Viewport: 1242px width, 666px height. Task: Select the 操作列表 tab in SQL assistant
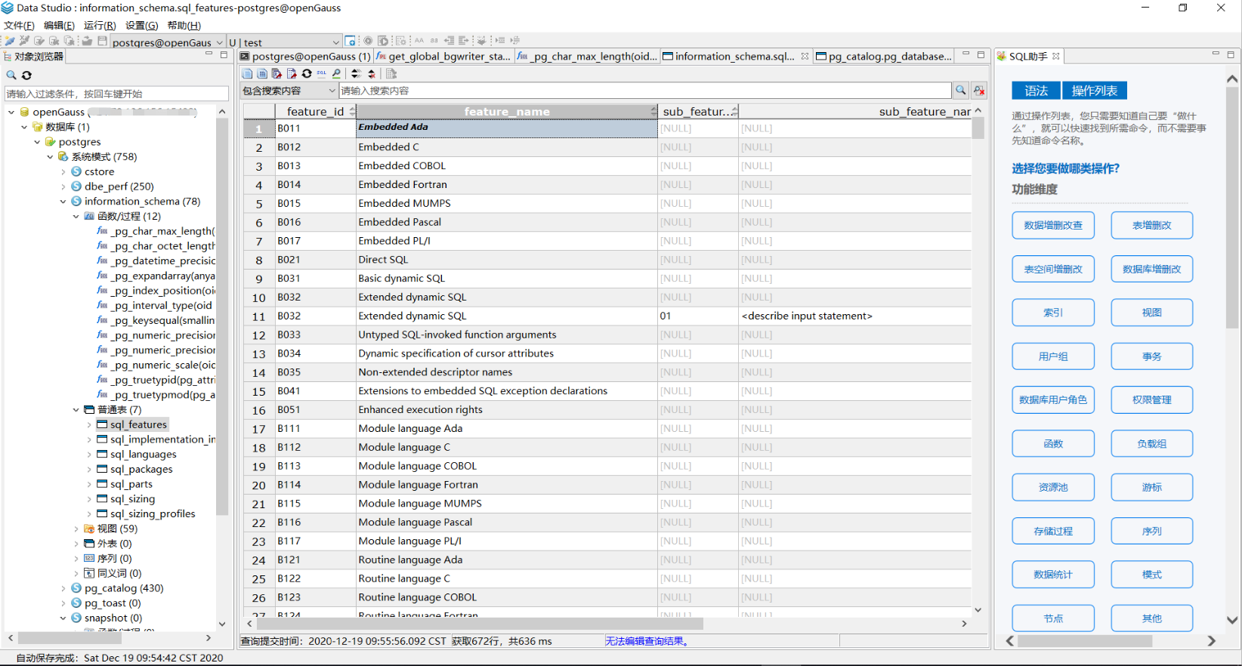tap(1095, 91)
